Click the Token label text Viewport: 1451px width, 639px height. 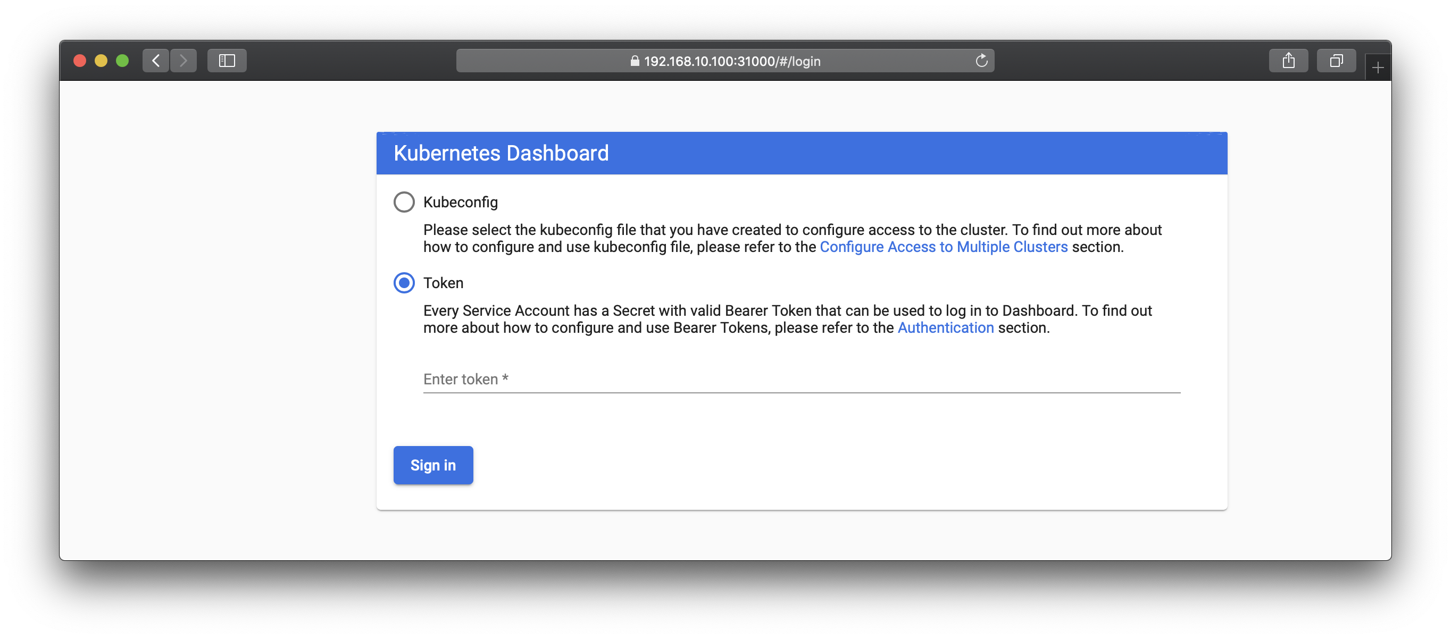(x=443, y=283)
